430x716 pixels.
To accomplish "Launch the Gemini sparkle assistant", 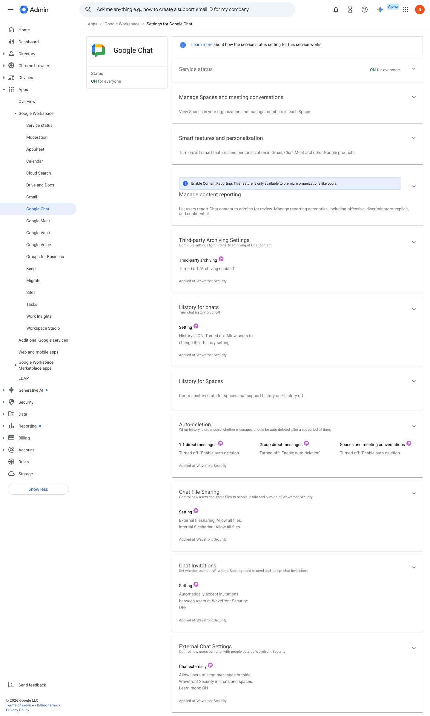I will tap(380, 10).
